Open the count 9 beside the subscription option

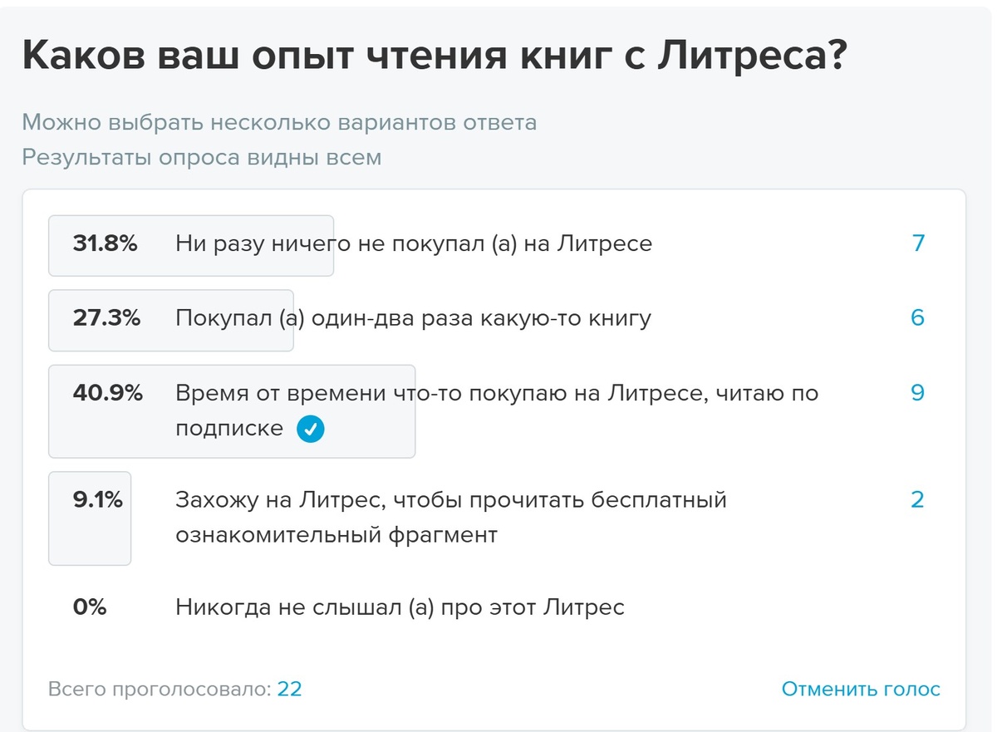[x=917, y=392]
